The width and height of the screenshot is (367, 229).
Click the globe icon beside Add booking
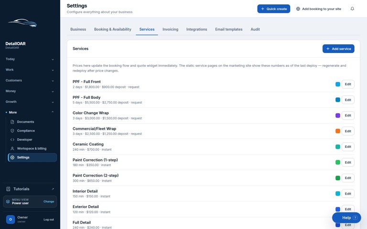tap(298, 9)
